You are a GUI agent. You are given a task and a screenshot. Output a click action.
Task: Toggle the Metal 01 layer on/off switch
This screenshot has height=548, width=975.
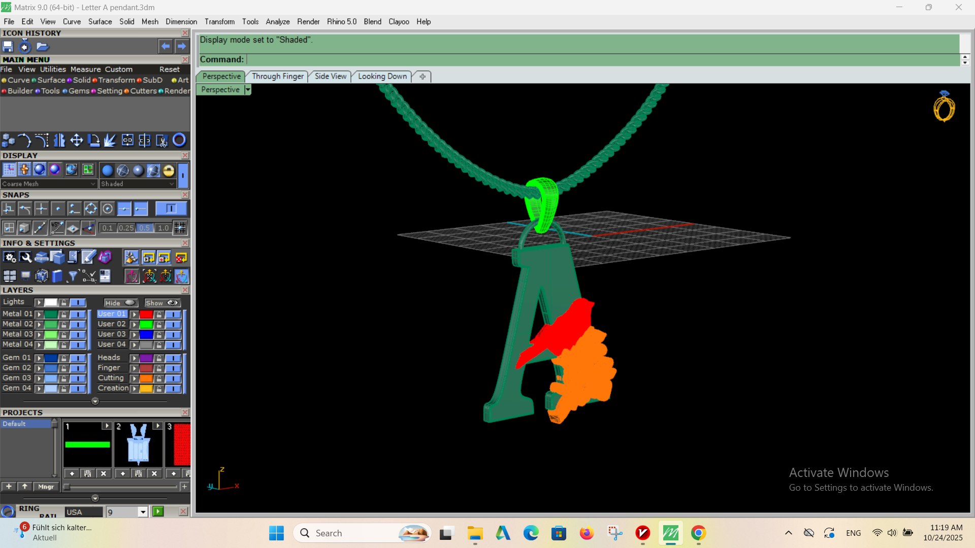78,315
